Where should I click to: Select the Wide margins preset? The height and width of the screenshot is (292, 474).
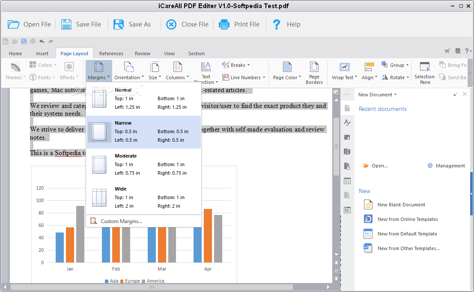coord(143,198)
